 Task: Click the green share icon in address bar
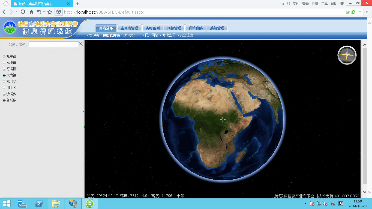point(347,12)
